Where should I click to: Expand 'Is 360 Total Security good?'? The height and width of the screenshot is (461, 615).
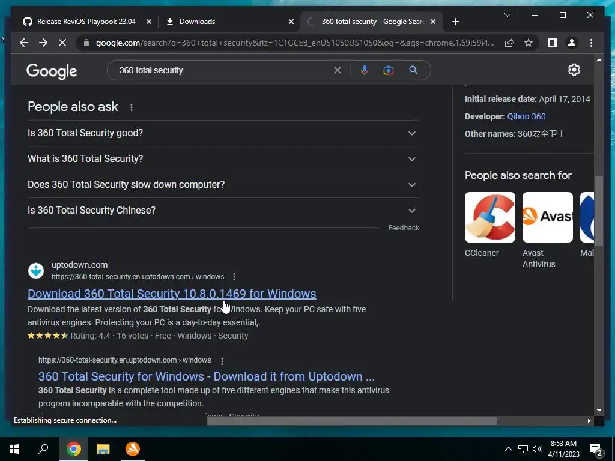223,133
